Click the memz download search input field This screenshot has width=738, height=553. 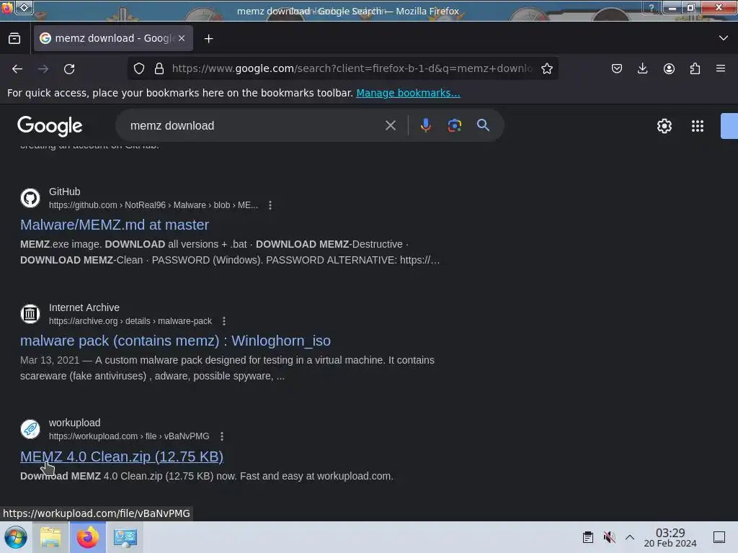pyautogui.click(x=254, y=125)
